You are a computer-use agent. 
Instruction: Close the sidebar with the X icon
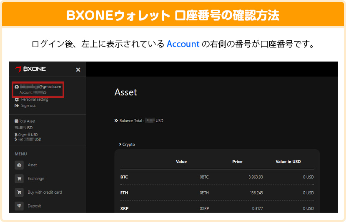coord(78,70)
